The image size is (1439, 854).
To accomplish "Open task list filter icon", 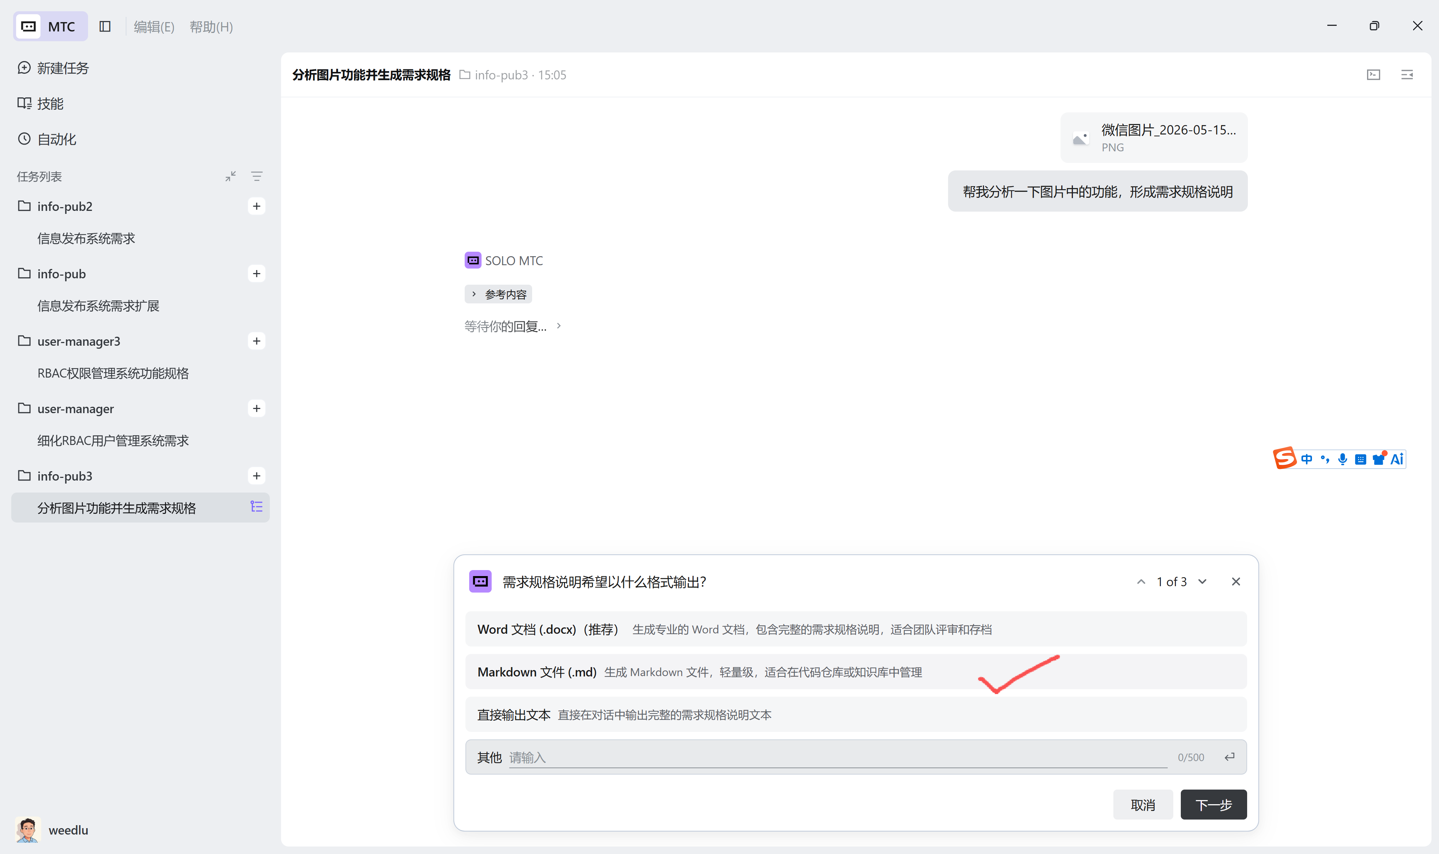I will tap(257, 176).
